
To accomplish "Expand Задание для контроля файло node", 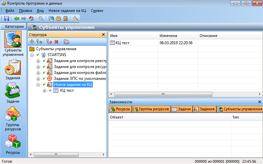I will click(38, 73).
